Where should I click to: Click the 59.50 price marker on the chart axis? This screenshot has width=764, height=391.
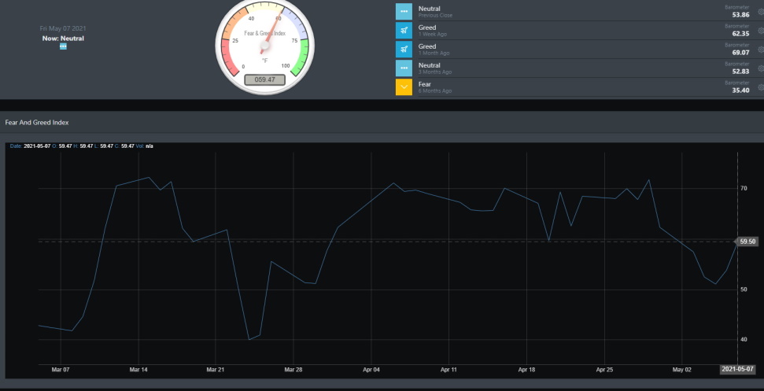click(747, 242)
